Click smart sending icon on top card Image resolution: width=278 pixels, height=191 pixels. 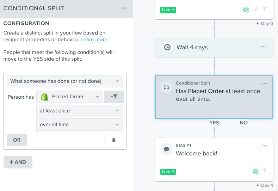click(246, 10)
